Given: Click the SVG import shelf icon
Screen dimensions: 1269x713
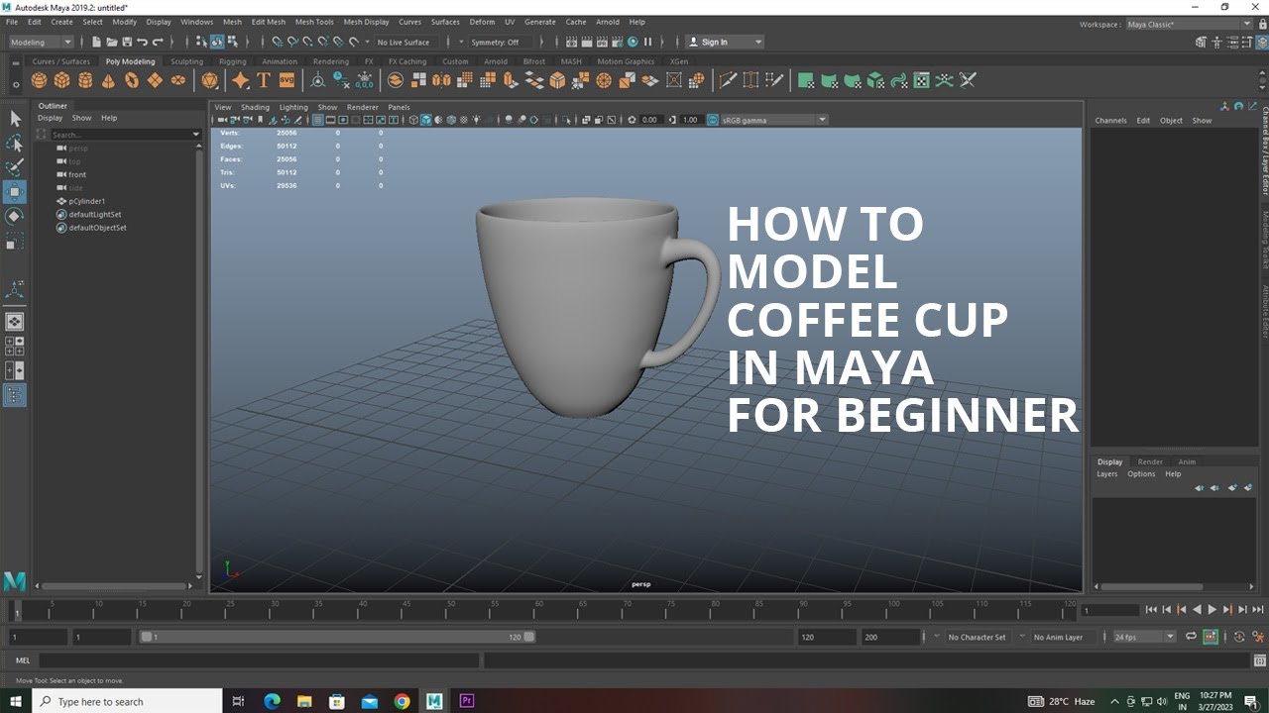Looking at the screenshot, I should [287, 81].
